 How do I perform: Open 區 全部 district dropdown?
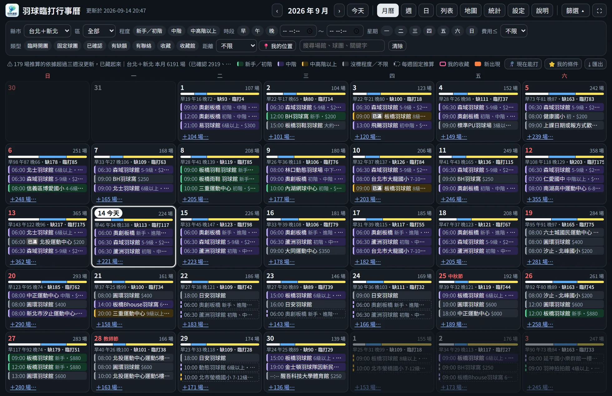(x=99, y=31)
